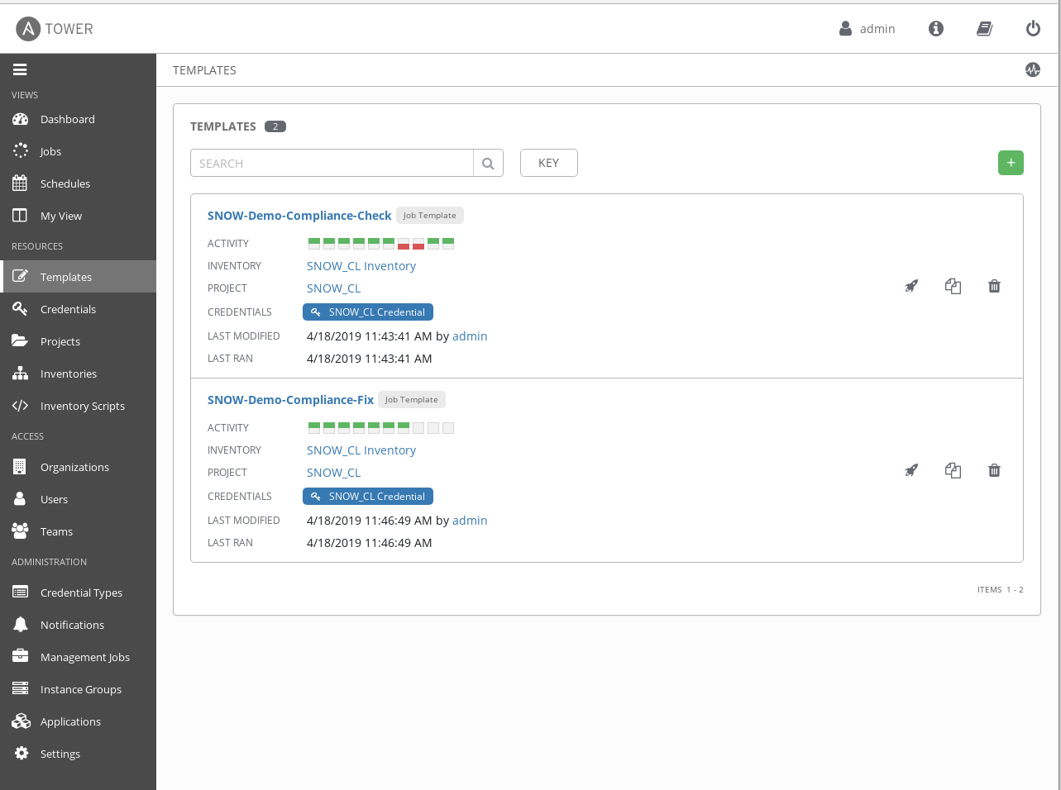Open the activity stream icon

pos(1032,70)
